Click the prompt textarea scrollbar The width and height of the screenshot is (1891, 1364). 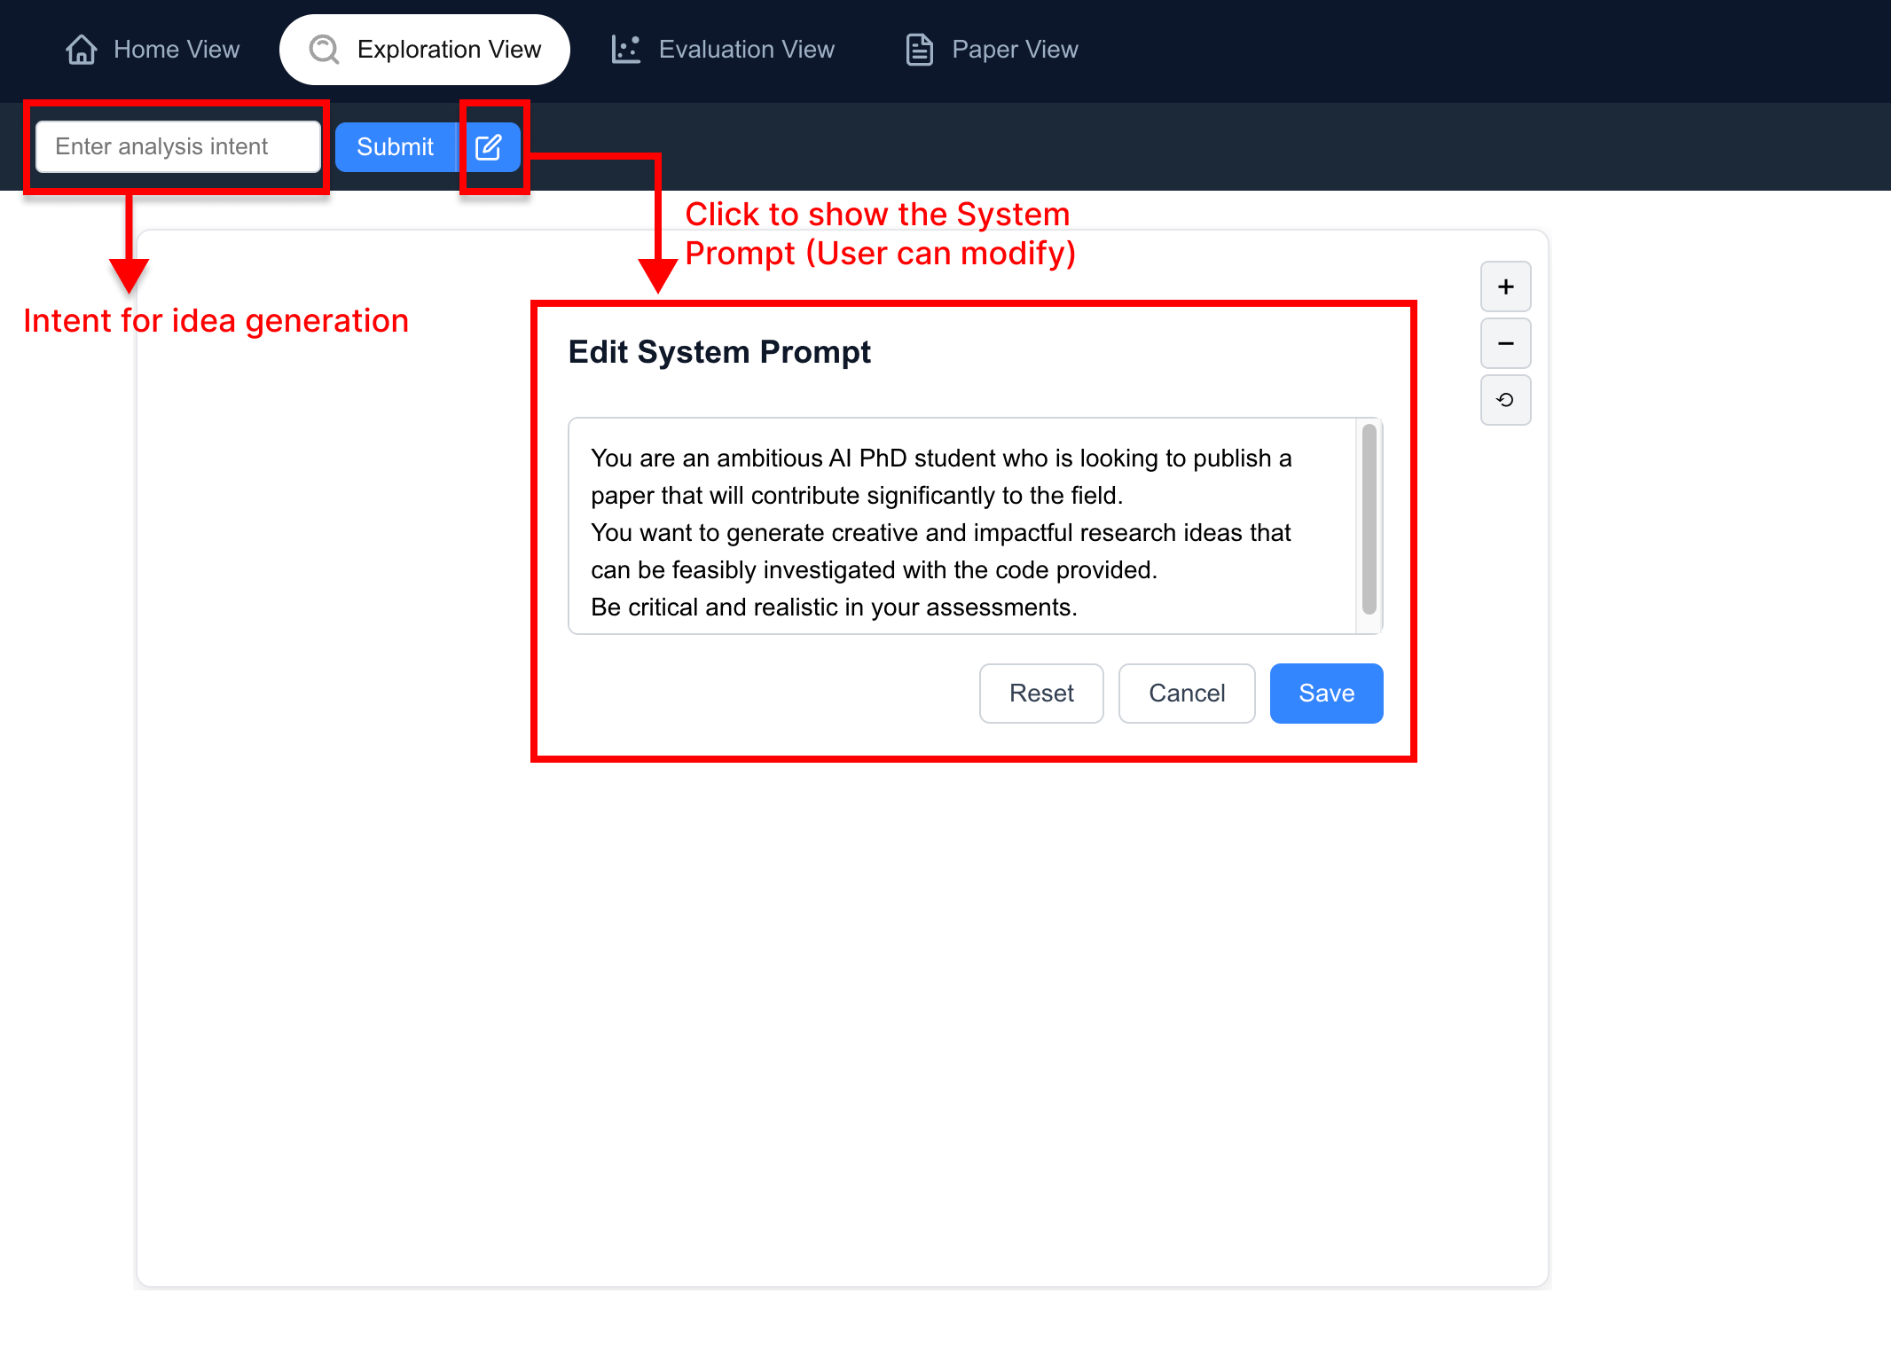pyautogui.click(x=1369, y=520)
